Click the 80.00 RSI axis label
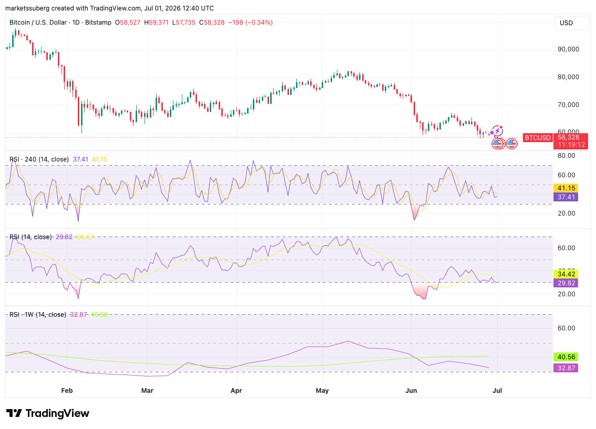Viewport: 596px width, 429px height. tap(567, 156)
